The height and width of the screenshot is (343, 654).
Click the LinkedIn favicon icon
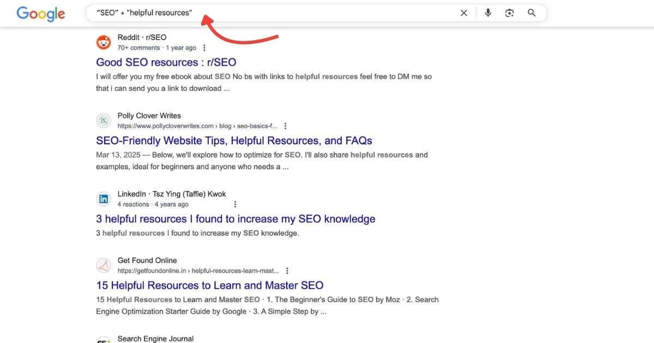[104, 199]
